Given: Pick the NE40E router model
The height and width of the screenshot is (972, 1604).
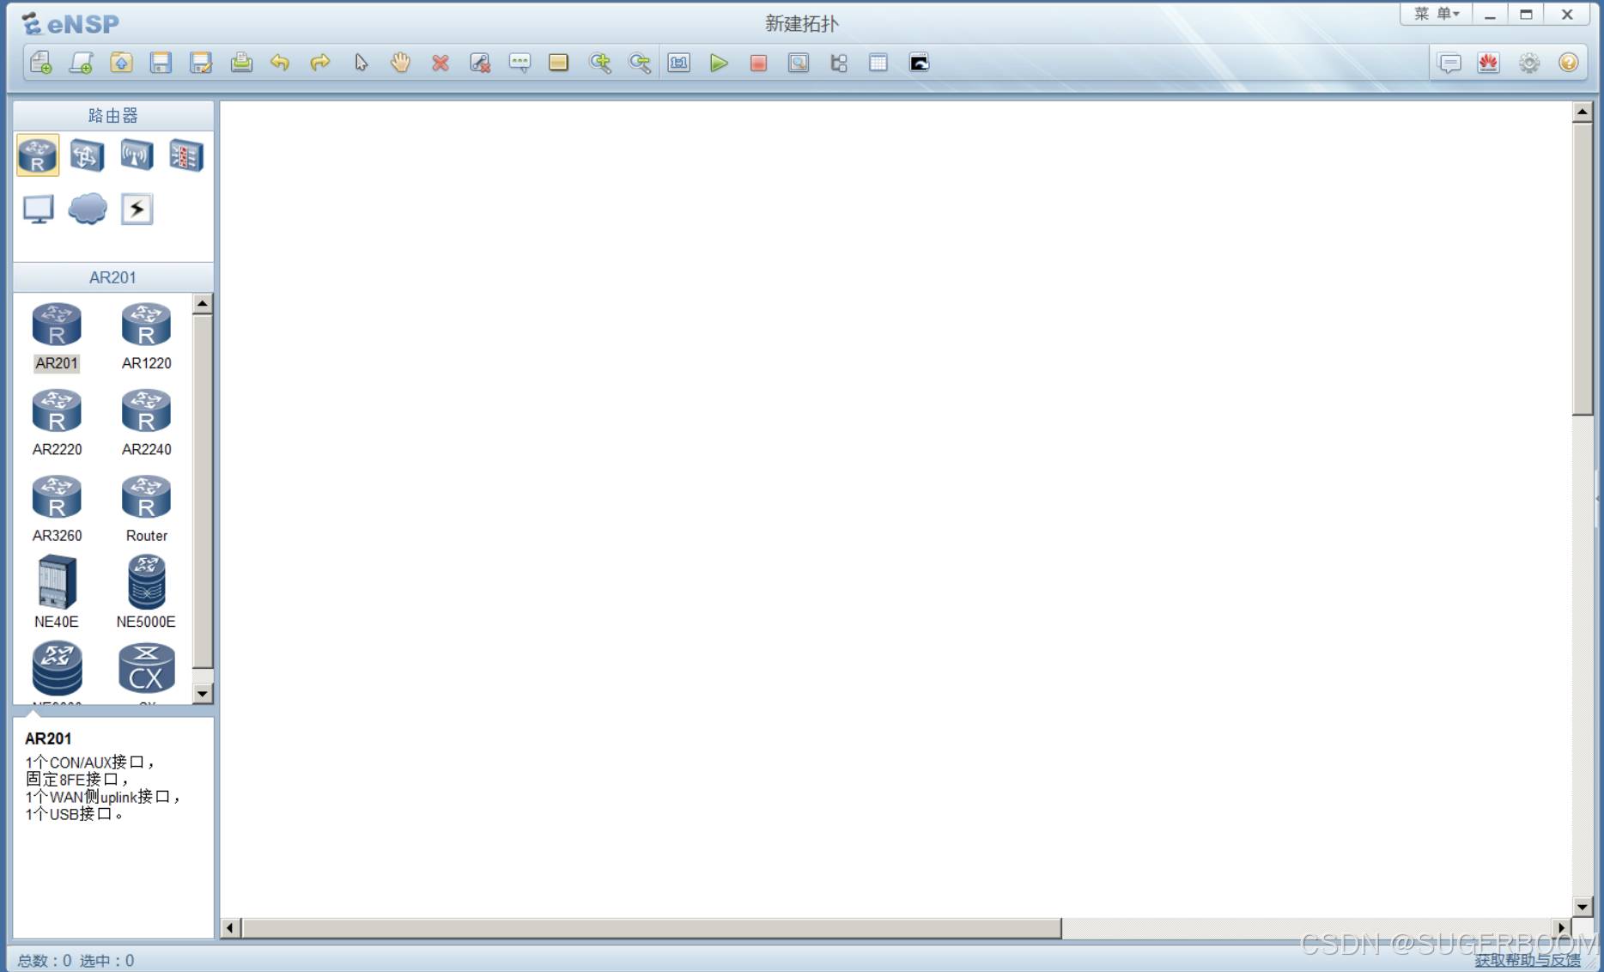Looking at the screenshot, I should (x=57, y=592).
